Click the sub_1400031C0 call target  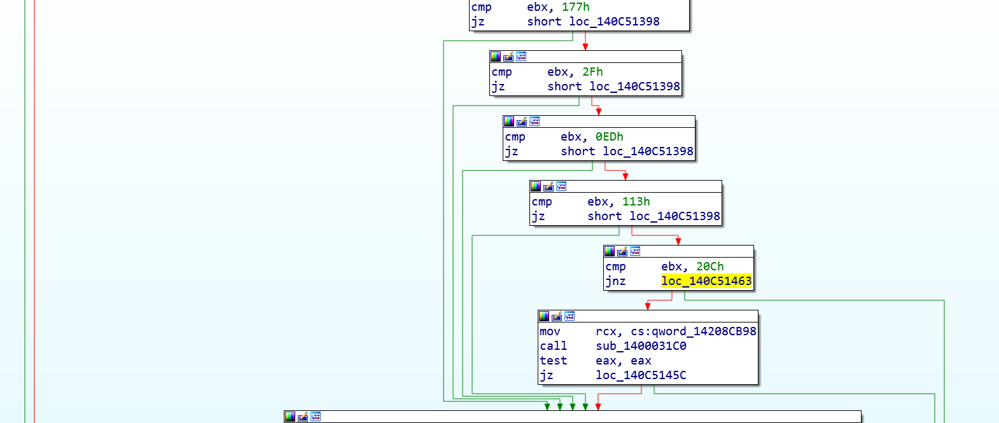click(x=641, y=346)
